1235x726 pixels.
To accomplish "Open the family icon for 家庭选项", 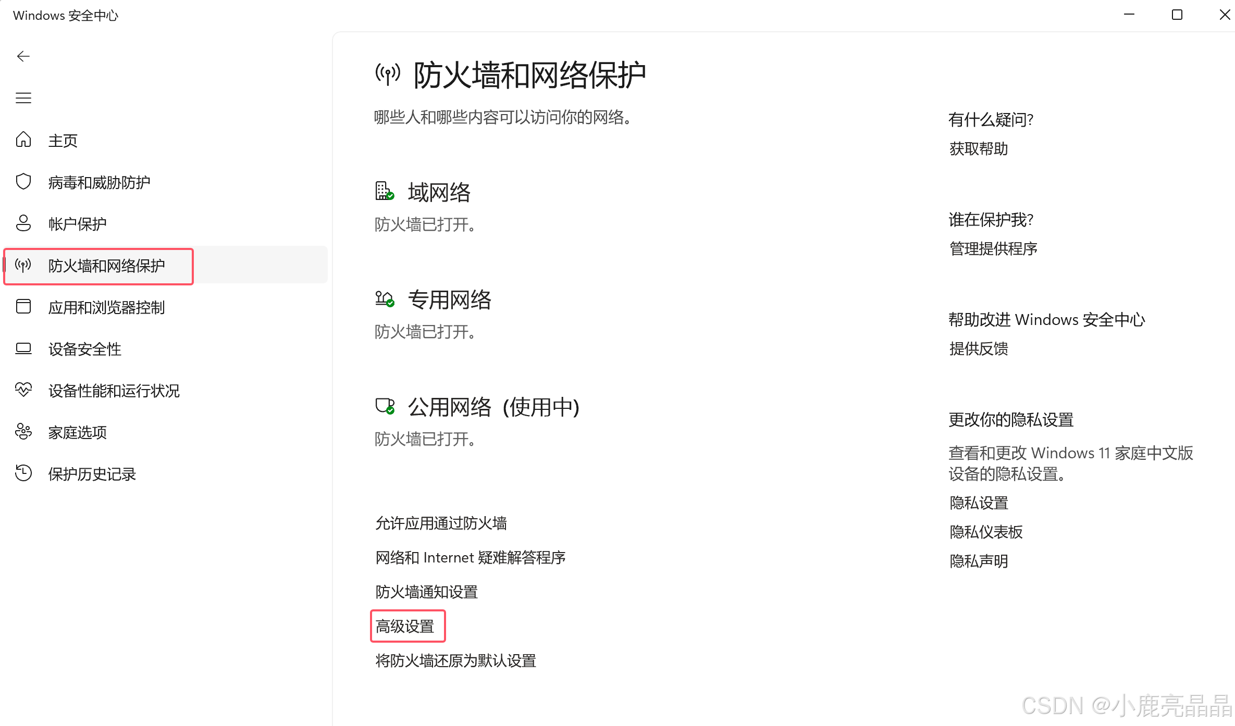I will [x=23, y=432].
